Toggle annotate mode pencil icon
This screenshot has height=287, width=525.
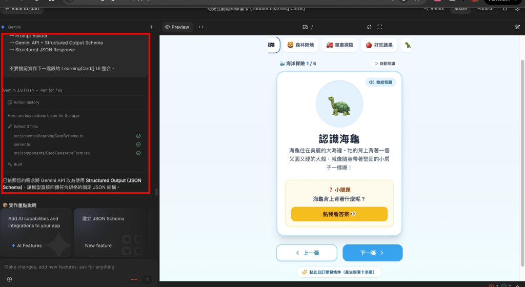517,27
